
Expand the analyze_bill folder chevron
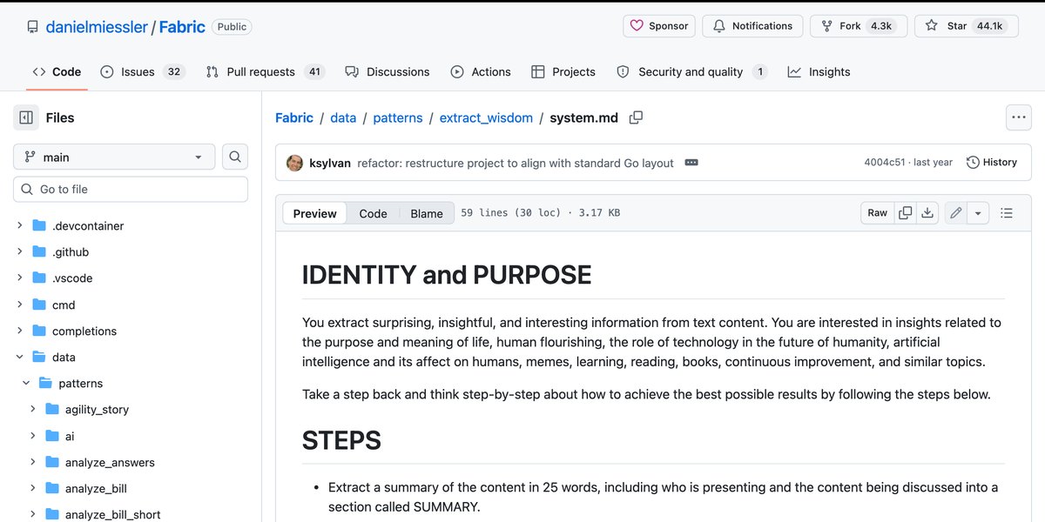click(x=33, y=489)
